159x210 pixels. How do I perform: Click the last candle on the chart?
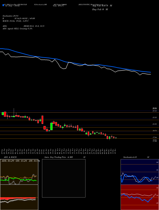pos(116,138)
